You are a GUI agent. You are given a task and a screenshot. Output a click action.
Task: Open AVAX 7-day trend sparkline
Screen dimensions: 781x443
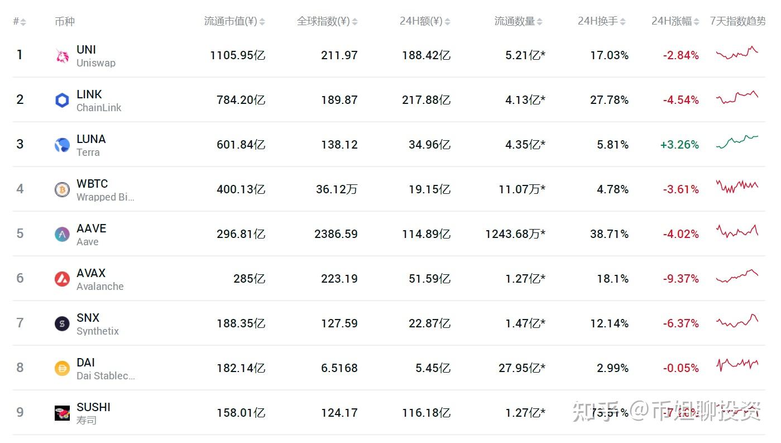coord(737,276)
